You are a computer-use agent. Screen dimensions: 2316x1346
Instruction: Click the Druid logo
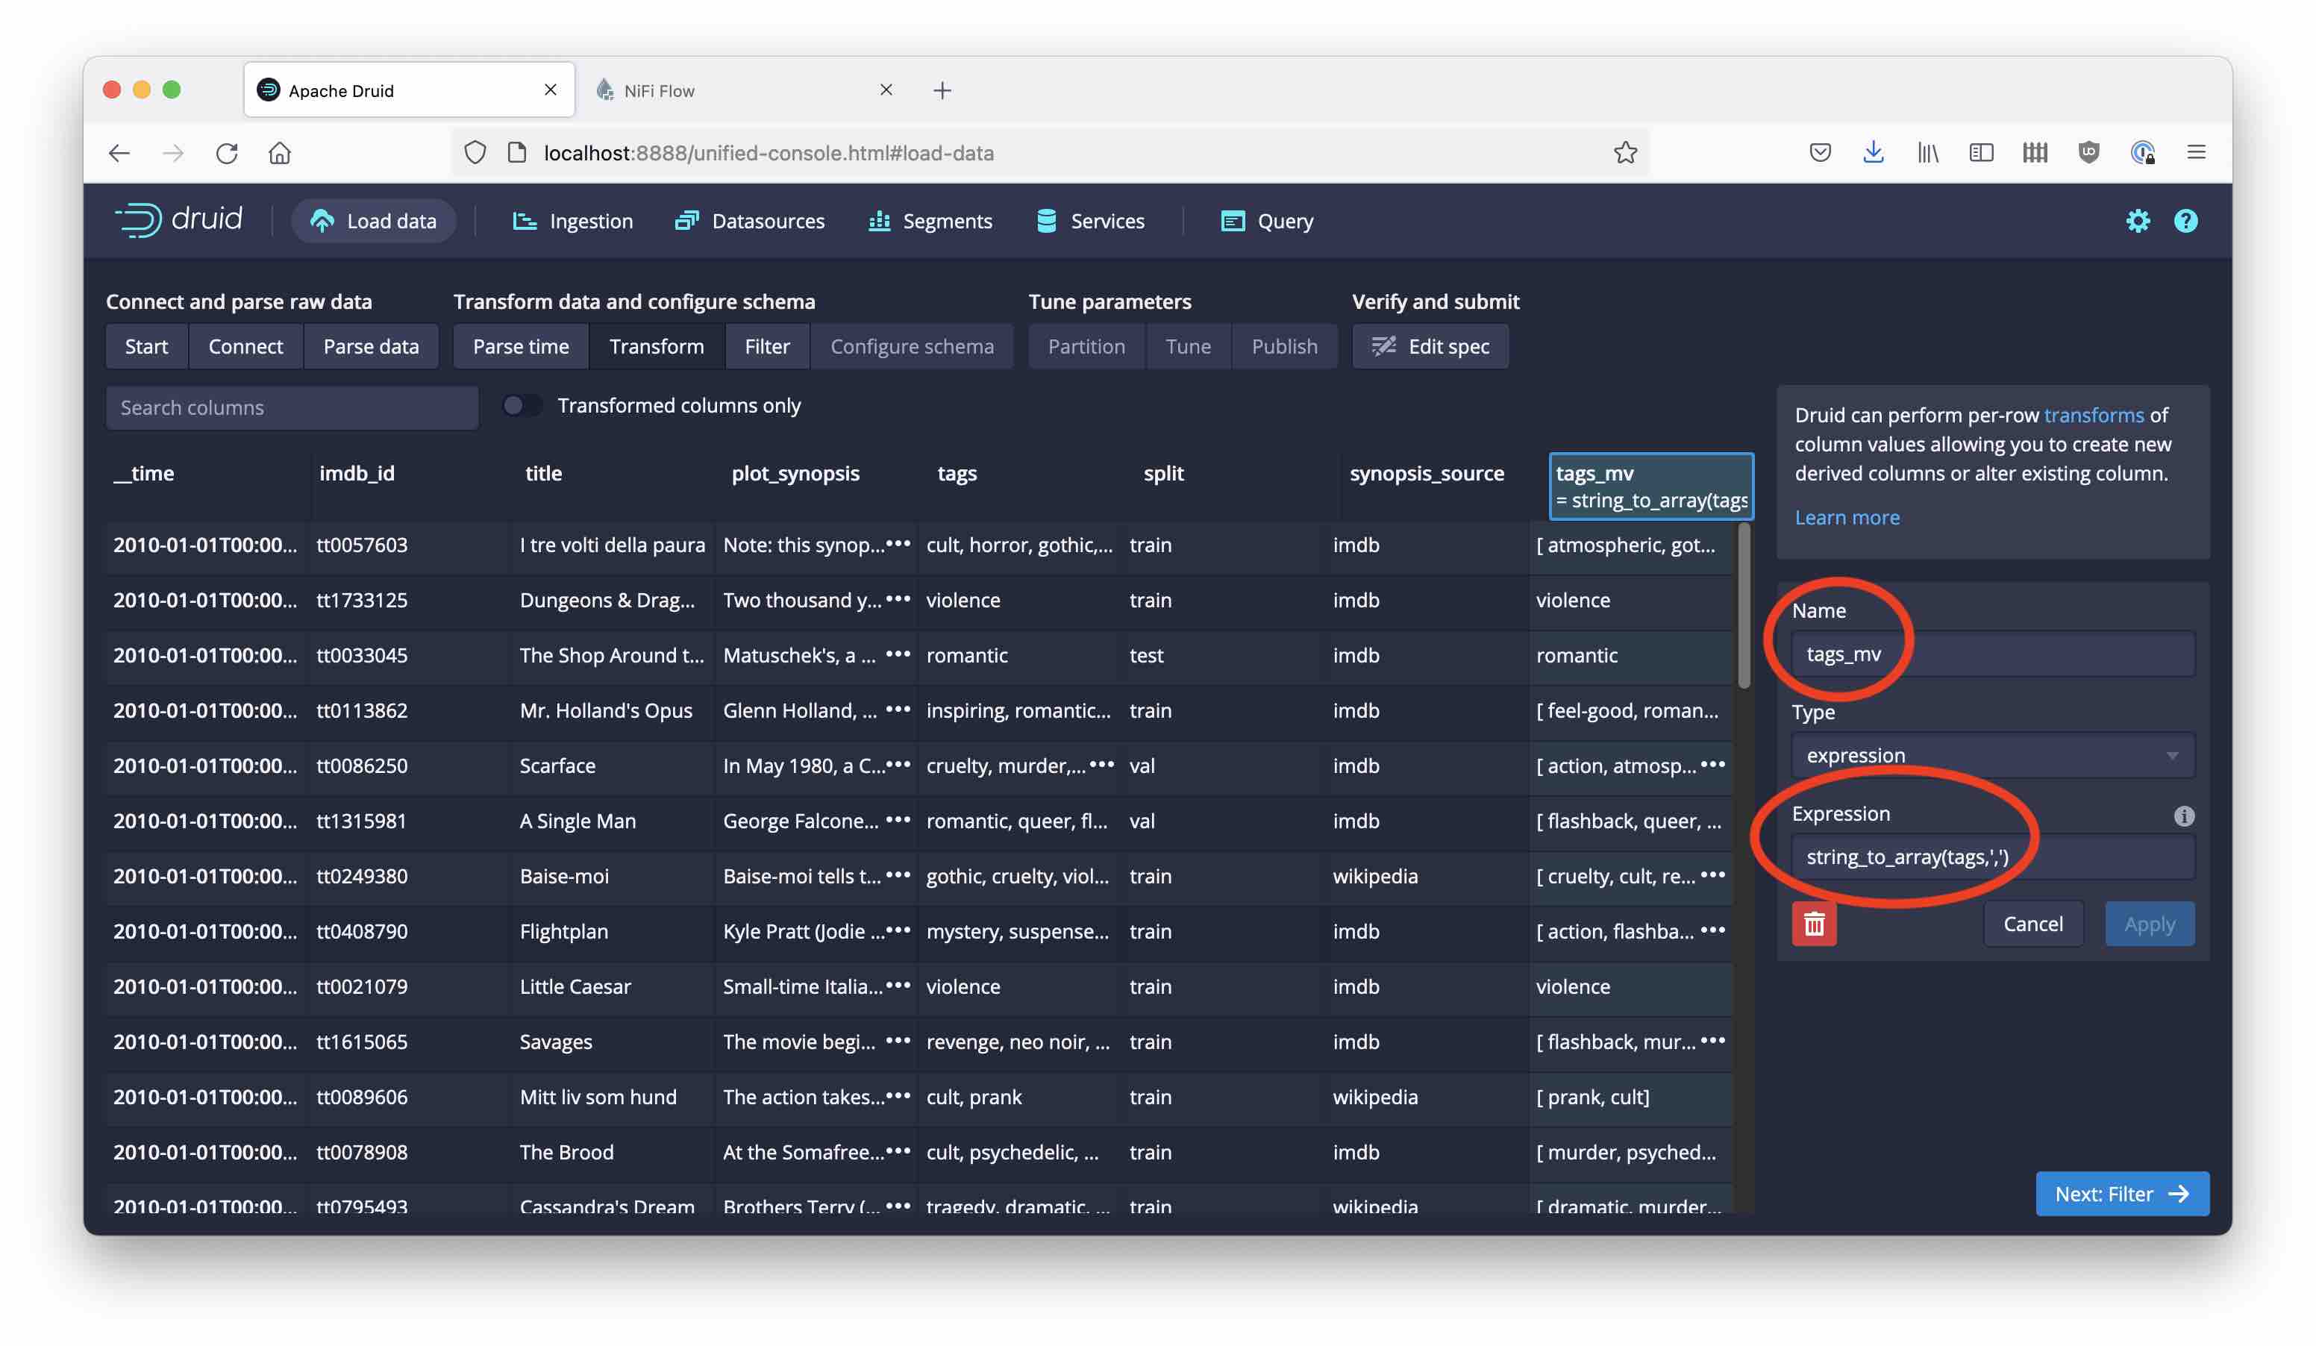pos(179,219)
